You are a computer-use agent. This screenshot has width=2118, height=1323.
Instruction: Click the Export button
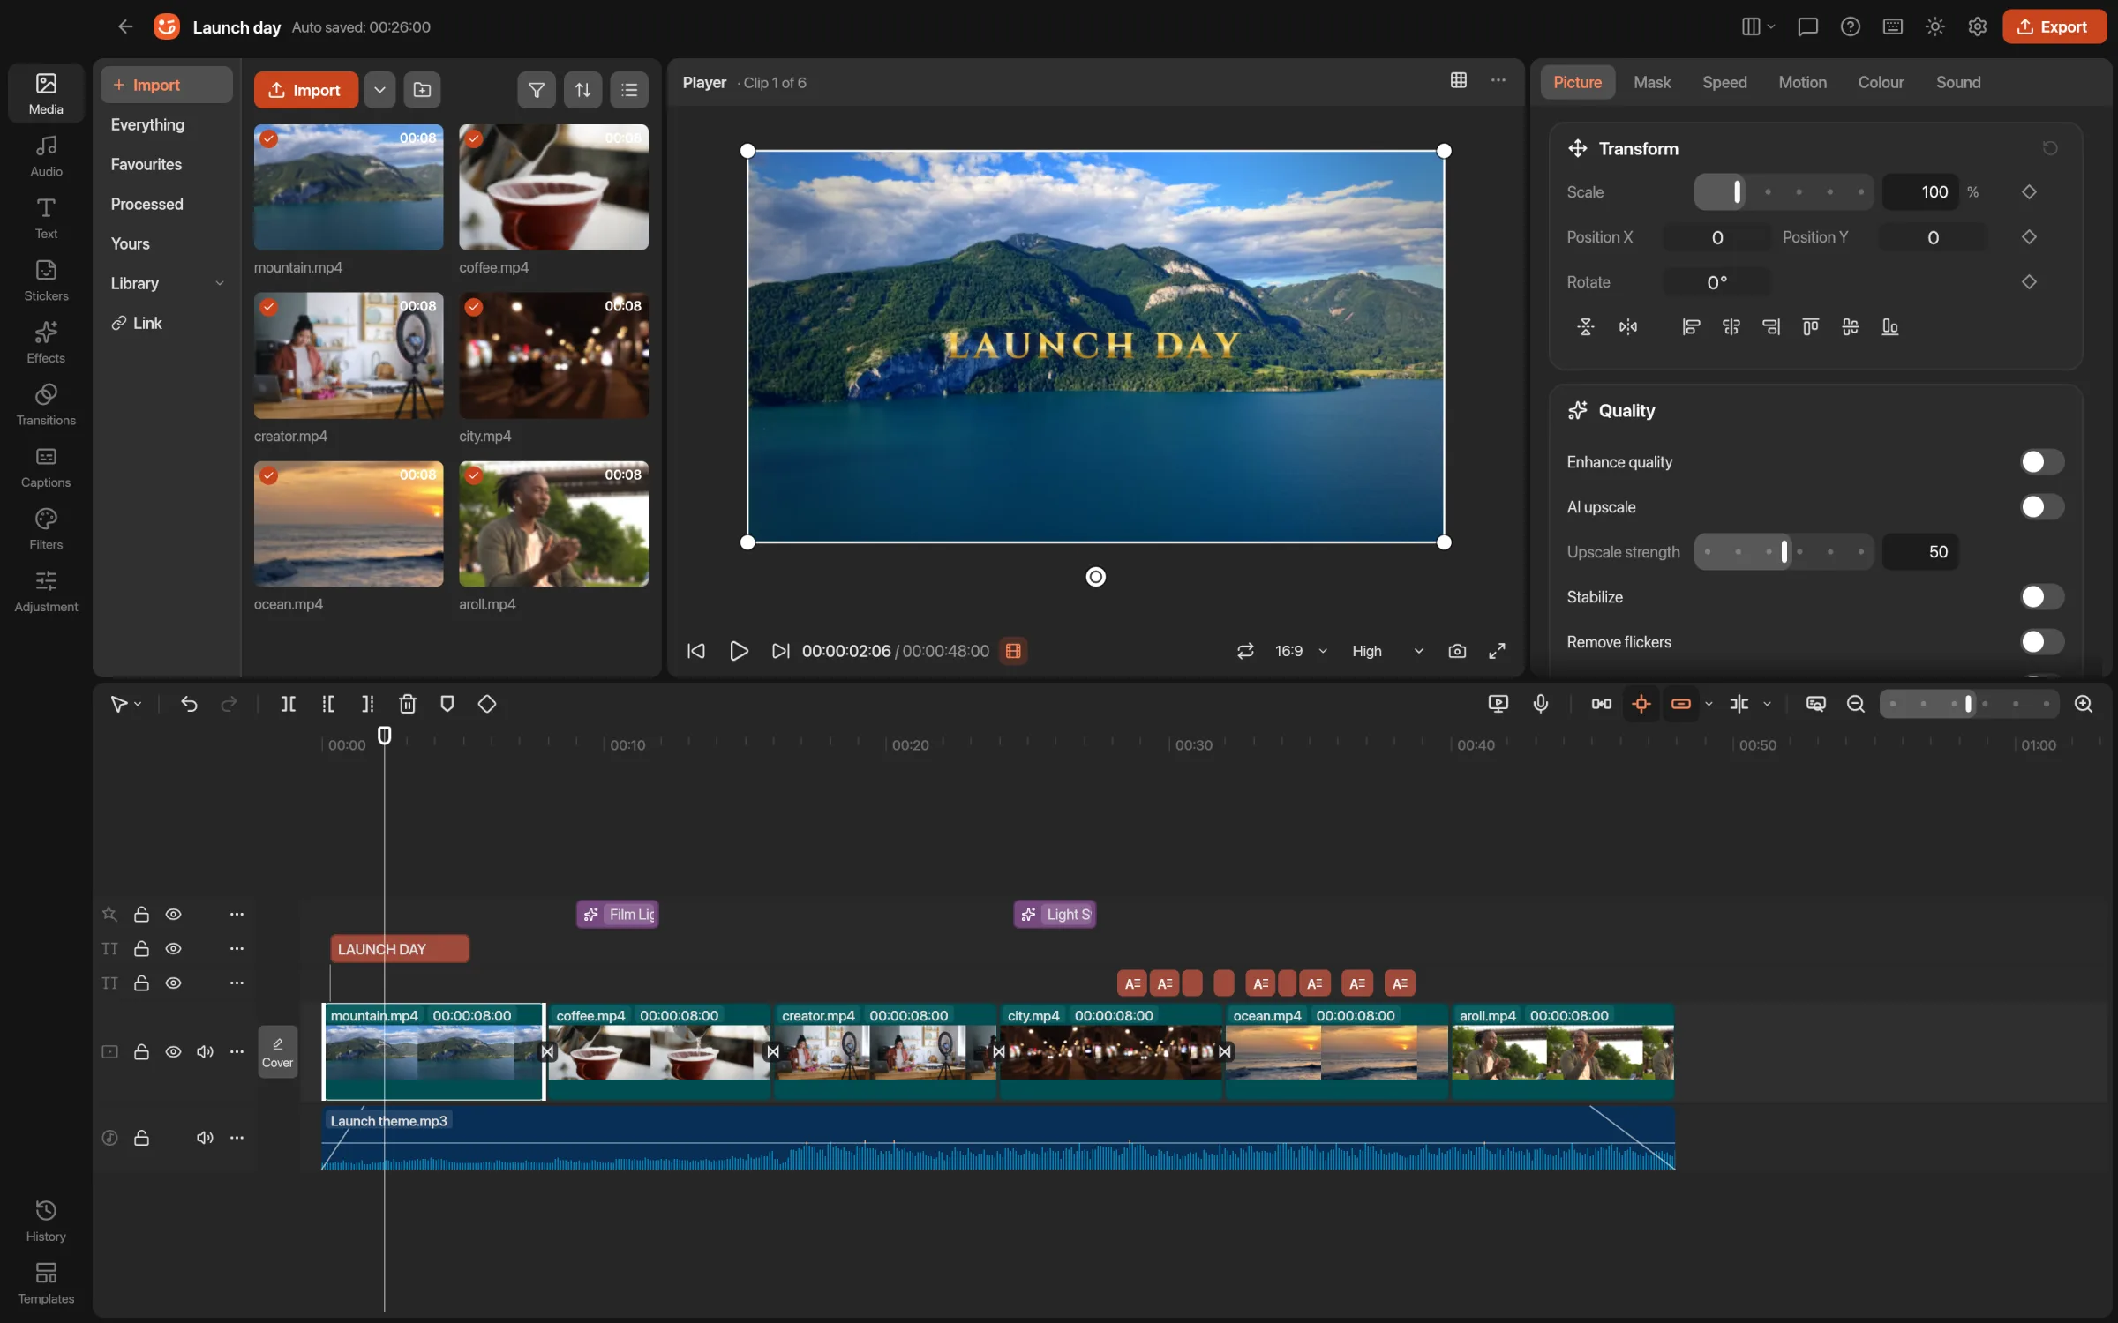(2054, 26)
